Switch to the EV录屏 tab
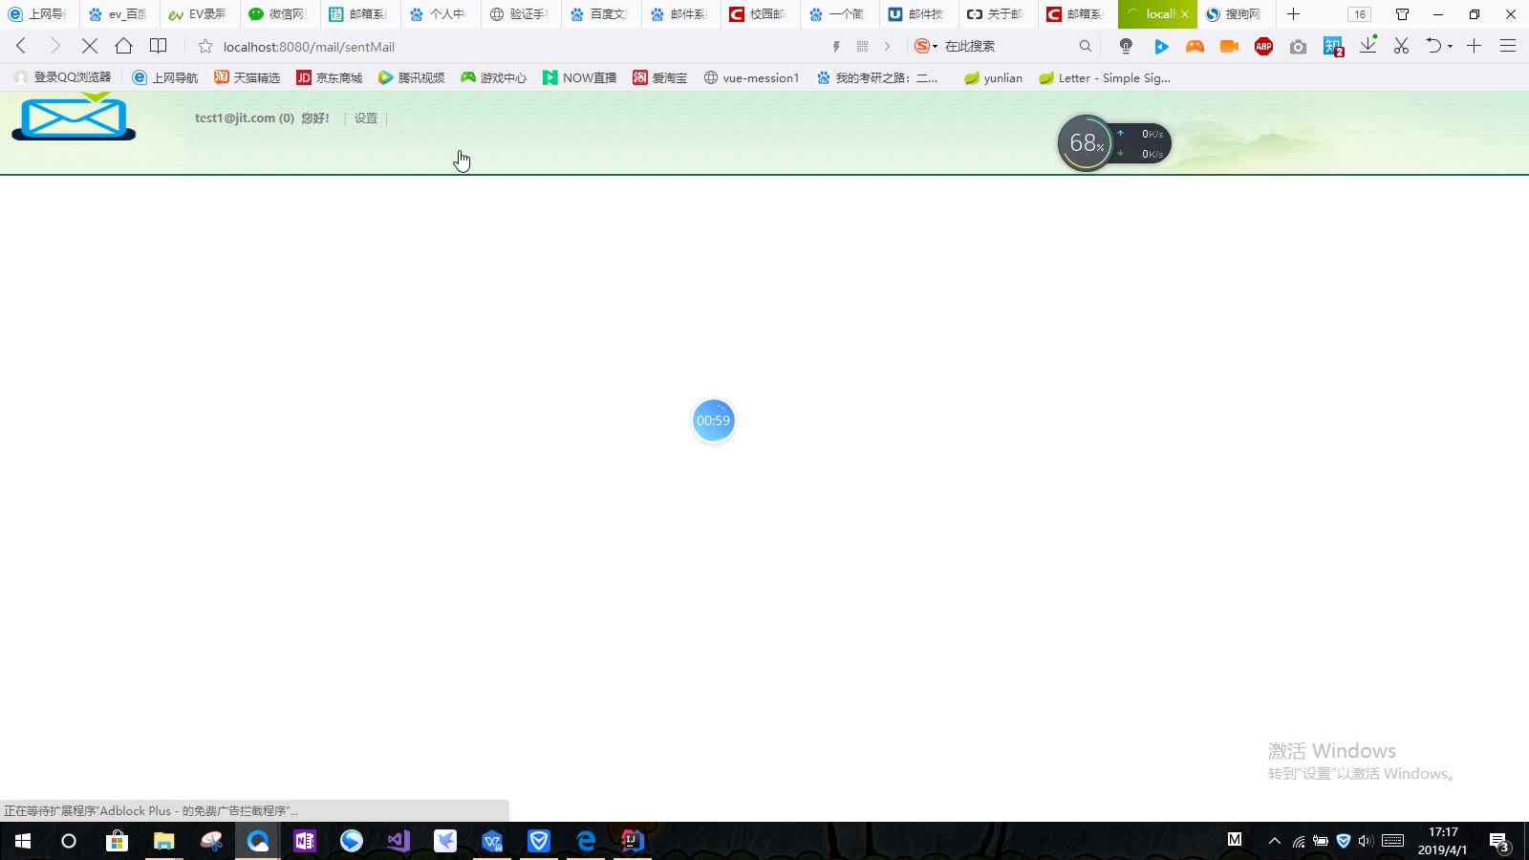 [198, 14]
